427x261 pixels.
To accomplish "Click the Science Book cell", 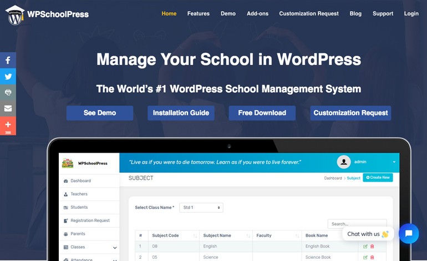I will 318,257.
